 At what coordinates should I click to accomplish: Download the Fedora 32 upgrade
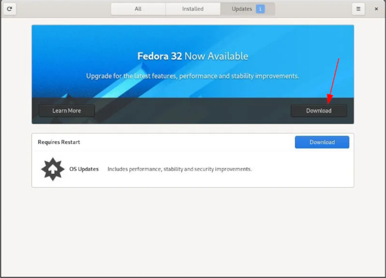pos(319,111)
